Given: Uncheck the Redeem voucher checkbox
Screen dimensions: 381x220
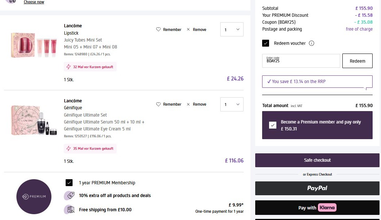Looking at the screenshot, I should point(266,43).
